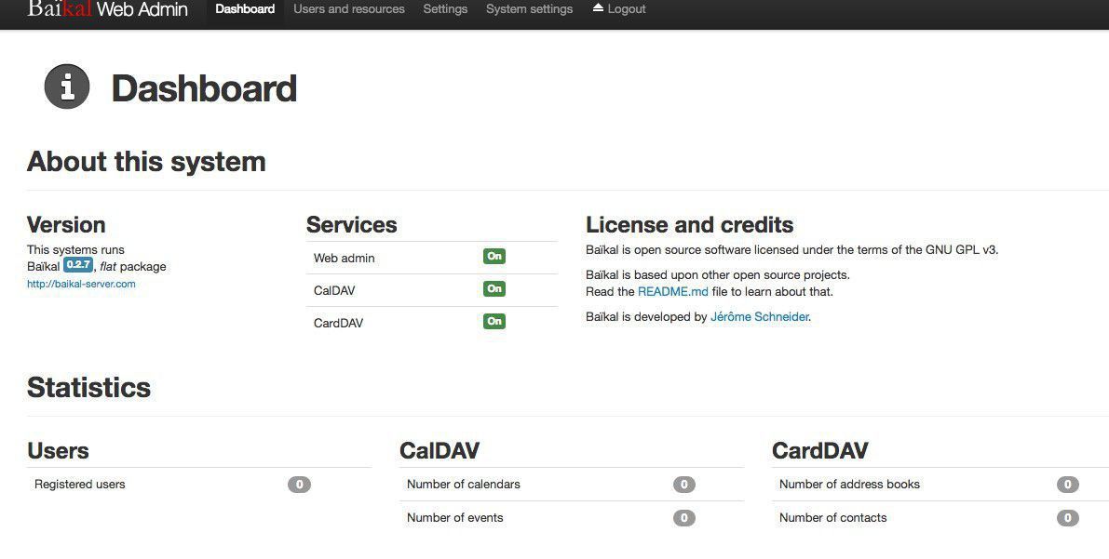Open System settings page
Image resolution: width=1109 pixels, height=559 pixels.
pos(529,9)
